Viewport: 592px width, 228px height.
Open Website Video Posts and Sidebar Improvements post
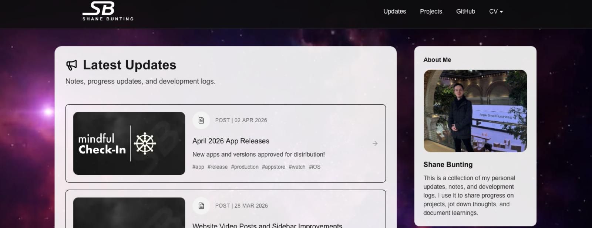pyautogui.click(x=267, y=226)
